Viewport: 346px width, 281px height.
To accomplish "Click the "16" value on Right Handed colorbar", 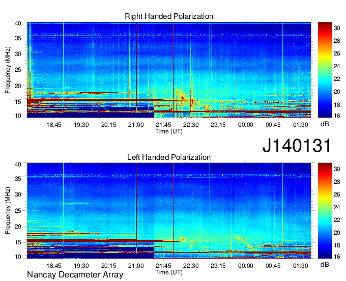I will coord(337,116).
